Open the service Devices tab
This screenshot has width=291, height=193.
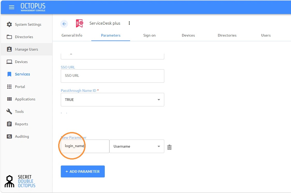click(188, 35)
